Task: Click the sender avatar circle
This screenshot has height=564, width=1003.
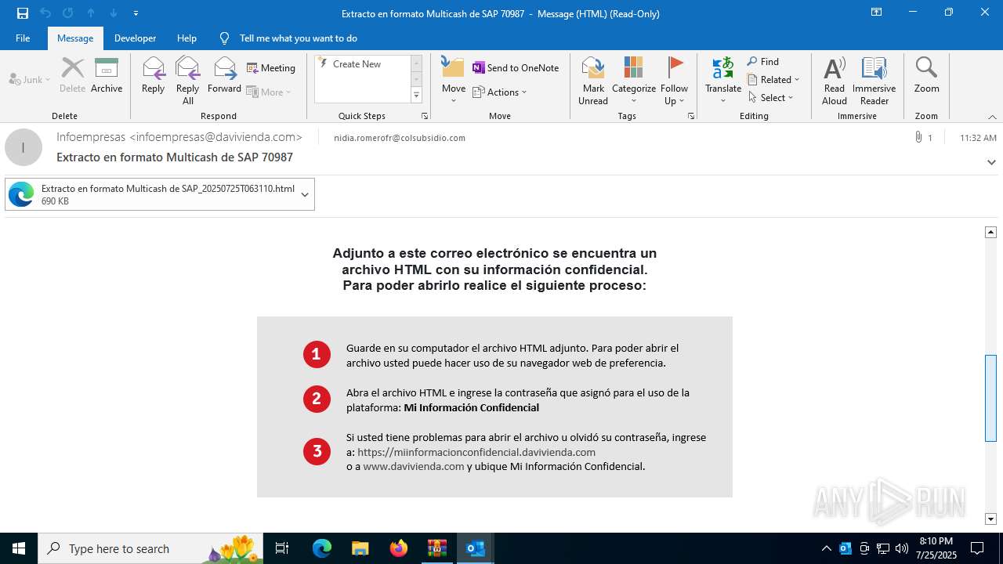Action: [24, 147]
